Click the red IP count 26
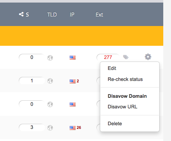This screenshot has width=171, height=141. pyautogui.click(x=79, y=127)
